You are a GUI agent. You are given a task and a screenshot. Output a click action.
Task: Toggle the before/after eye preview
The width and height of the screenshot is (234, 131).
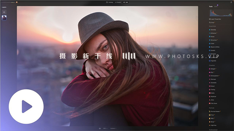click(x=100, y=128)
